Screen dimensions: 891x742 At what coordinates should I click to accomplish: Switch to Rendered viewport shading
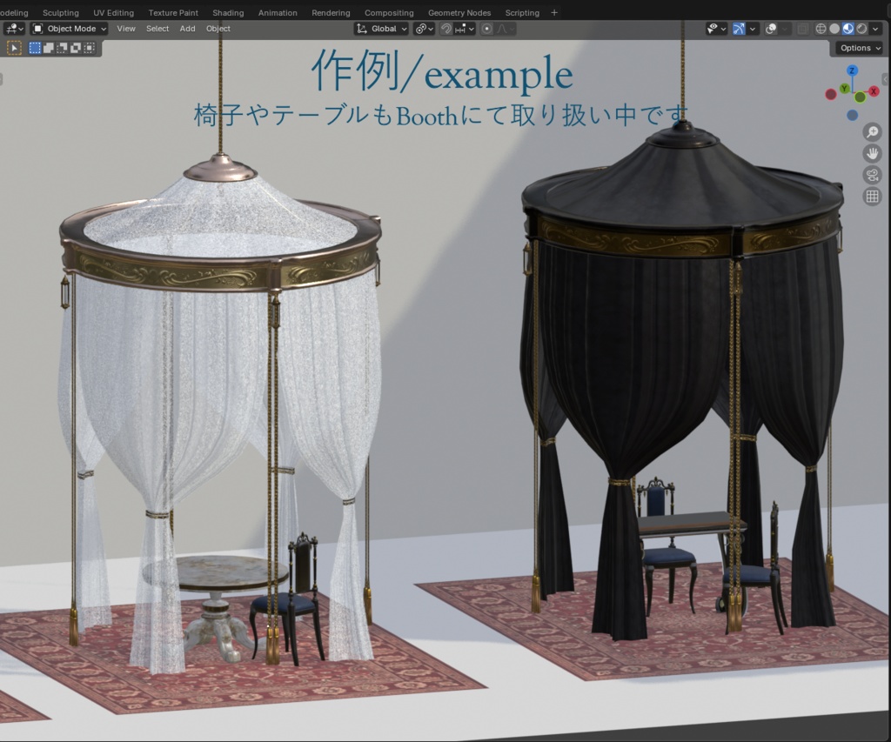tap(861, 28)
